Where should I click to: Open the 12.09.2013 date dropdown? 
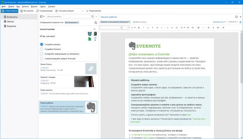pyautogui.click(x=233, y=22)
